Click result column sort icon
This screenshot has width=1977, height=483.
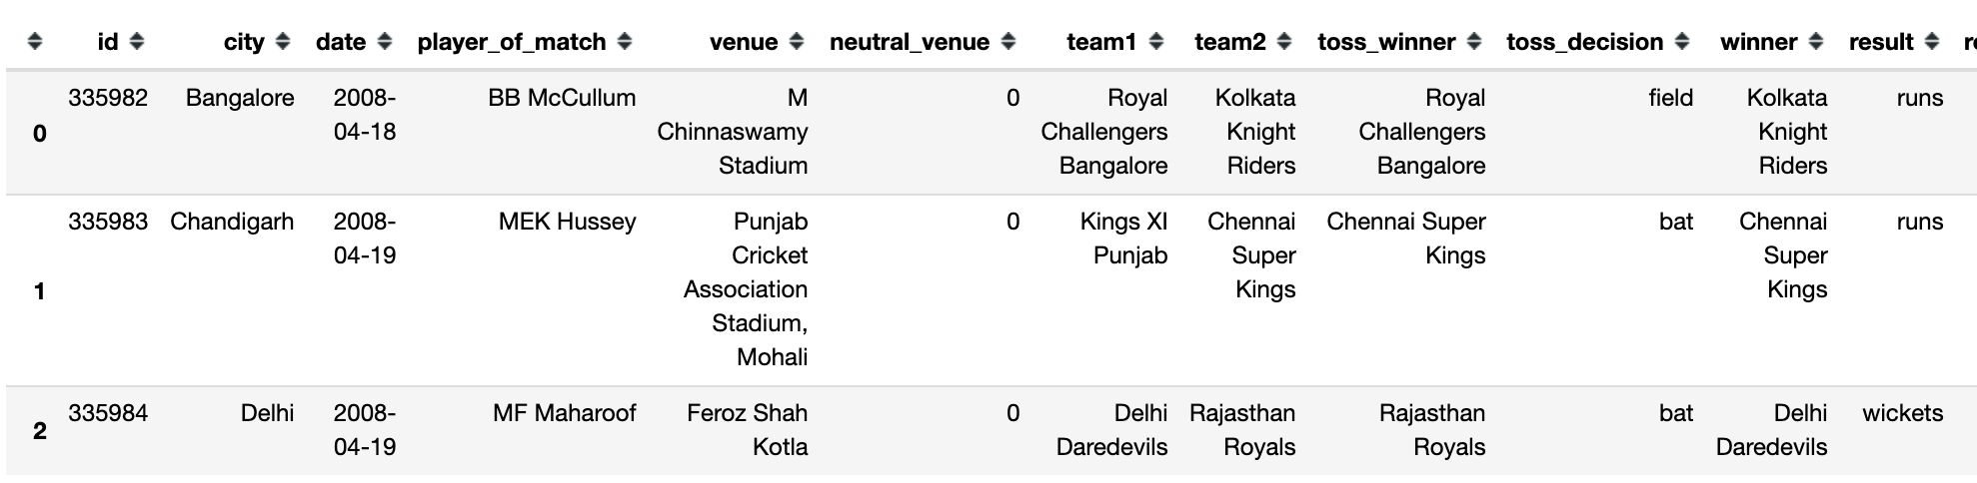point(1932,42)
